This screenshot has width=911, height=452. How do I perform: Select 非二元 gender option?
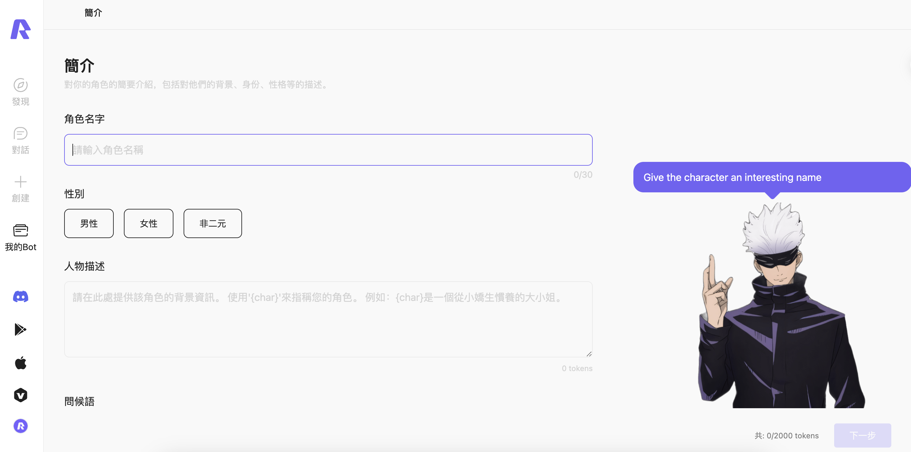click(x=213, y=223)
